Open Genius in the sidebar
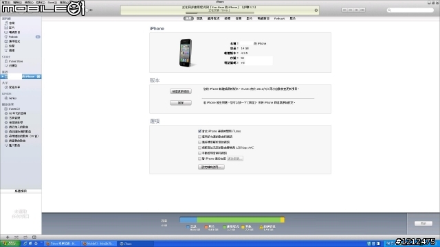 (x=12, y=98)
